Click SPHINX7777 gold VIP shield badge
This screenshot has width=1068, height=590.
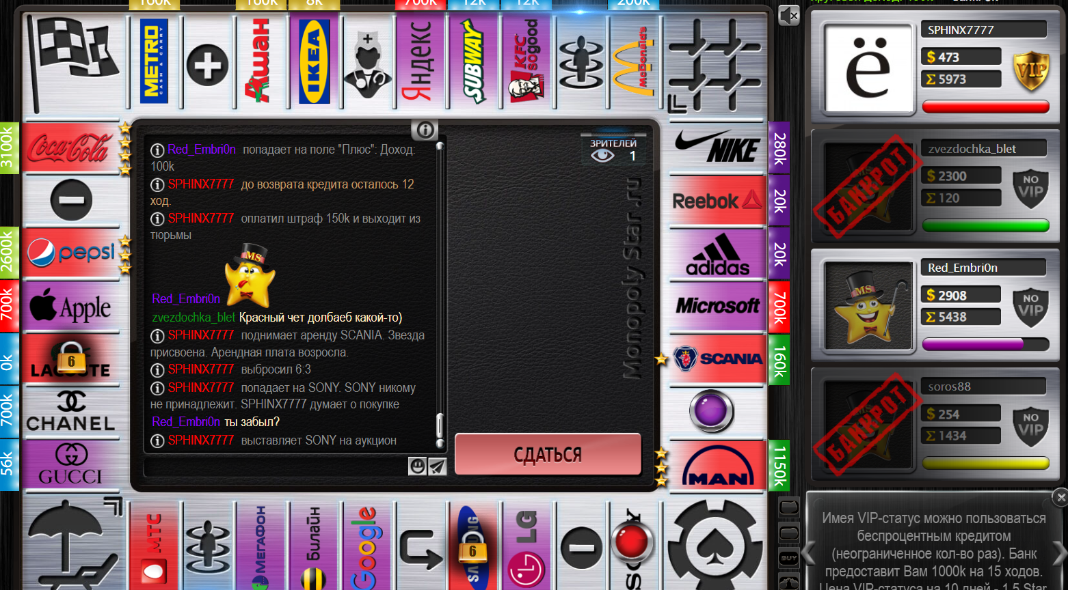(x=1030, y=71)
